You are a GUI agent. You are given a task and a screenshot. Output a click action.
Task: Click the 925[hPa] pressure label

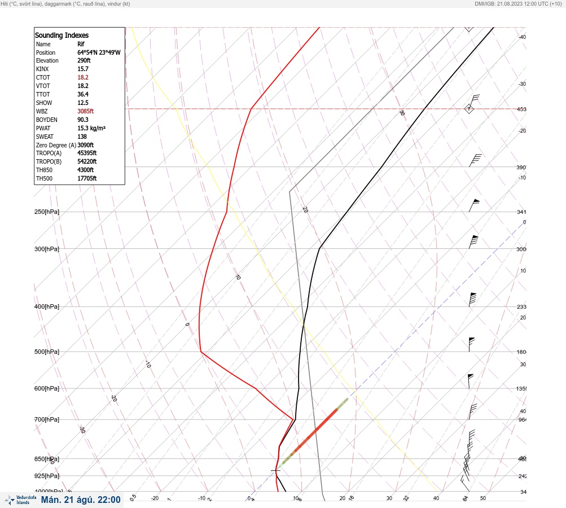[47, 476]
